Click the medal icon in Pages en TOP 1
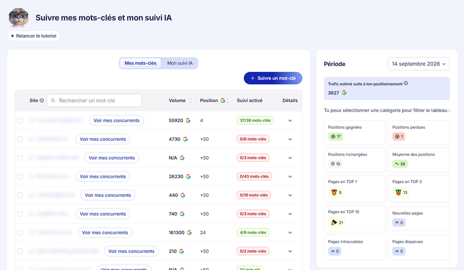Viewport: 464px width, 270px height. (334, 192)
